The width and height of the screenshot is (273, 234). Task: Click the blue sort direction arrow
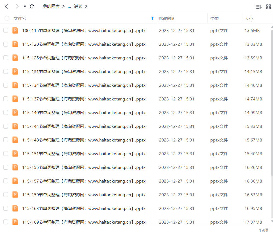click(152, 18)
